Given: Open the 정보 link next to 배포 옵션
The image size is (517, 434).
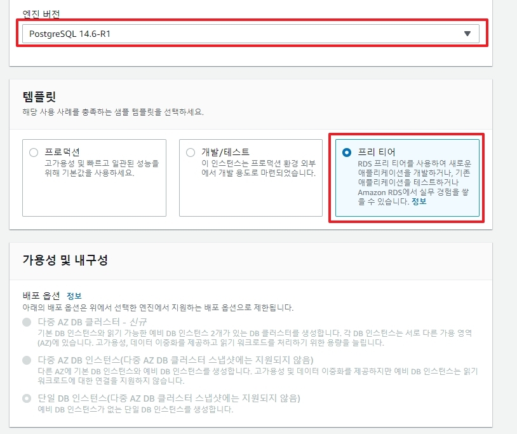Looking at the screenshot, I should [74, 295].
